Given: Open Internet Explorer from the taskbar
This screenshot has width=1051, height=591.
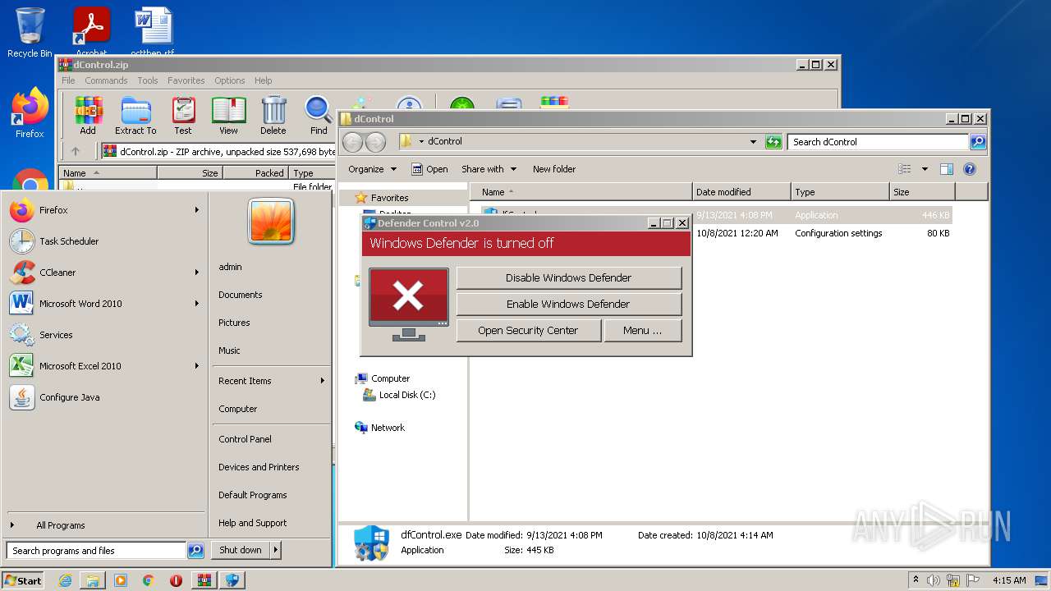Looking at the screenshot, I should point(65,580).
